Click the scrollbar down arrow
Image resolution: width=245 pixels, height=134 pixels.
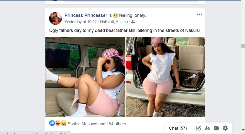(x=243, y=130)
